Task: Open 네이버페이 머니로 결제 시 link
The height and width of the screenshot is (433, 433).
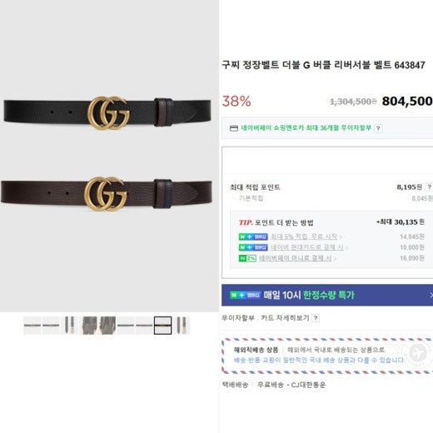Action: point(295,258)
